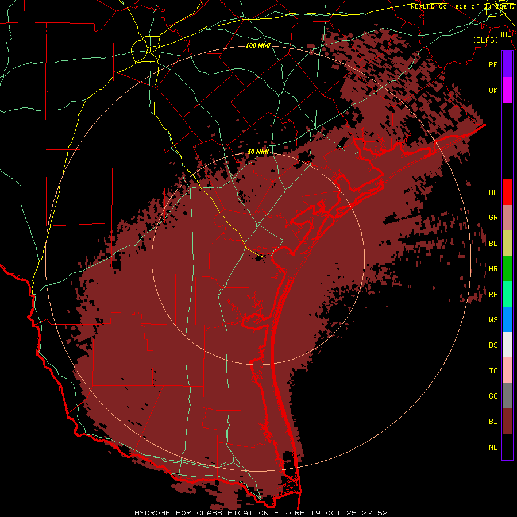Select the IC light pink legend swatch

507,371
